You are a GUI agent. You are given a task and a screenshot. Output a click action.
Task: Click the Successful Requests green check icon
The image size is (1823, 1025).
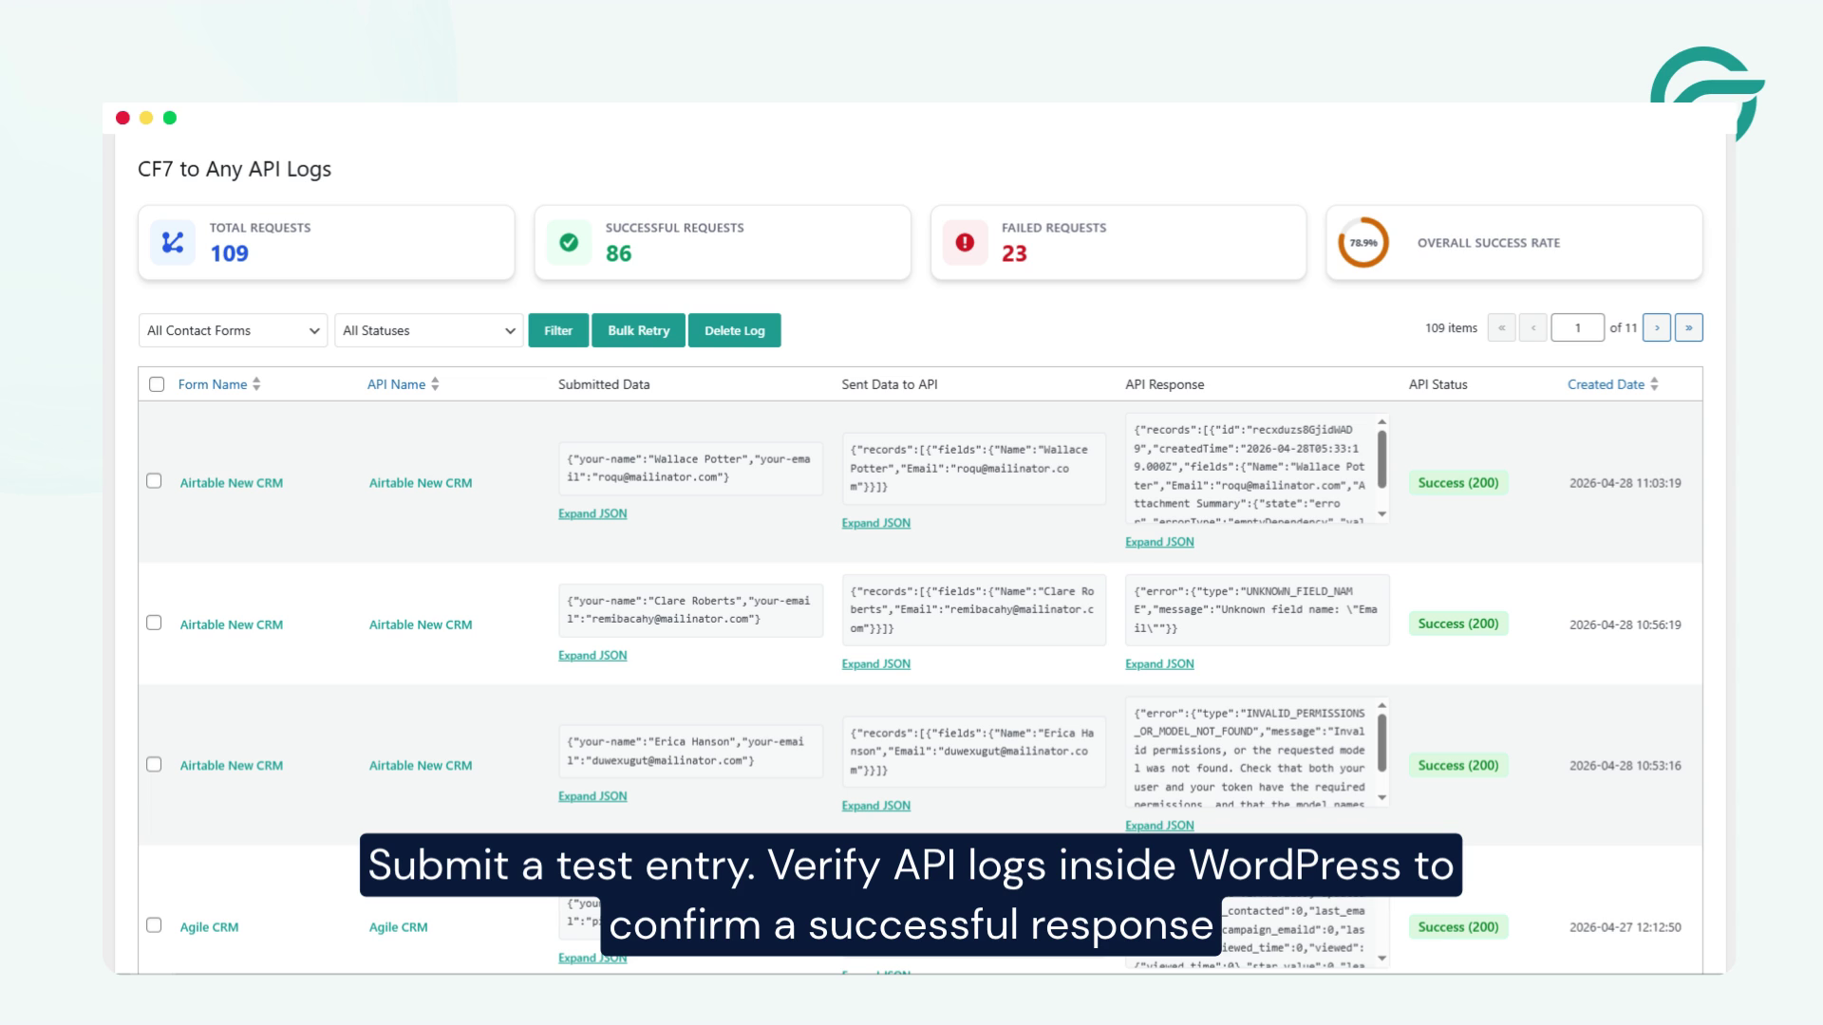[569, 243]
